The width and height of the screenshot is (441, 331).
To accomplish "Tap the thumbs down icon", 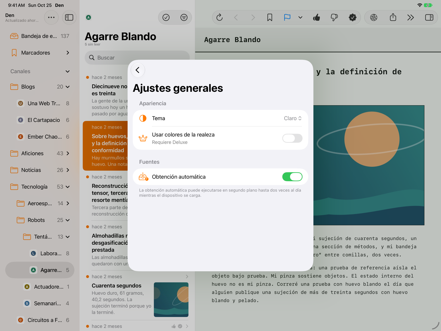I will click(334, 17).
